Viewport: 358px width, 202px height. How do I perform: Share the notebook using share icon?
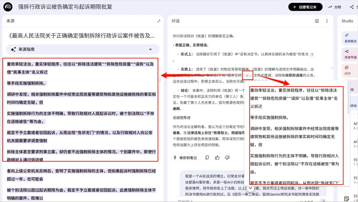click(352, 7)
